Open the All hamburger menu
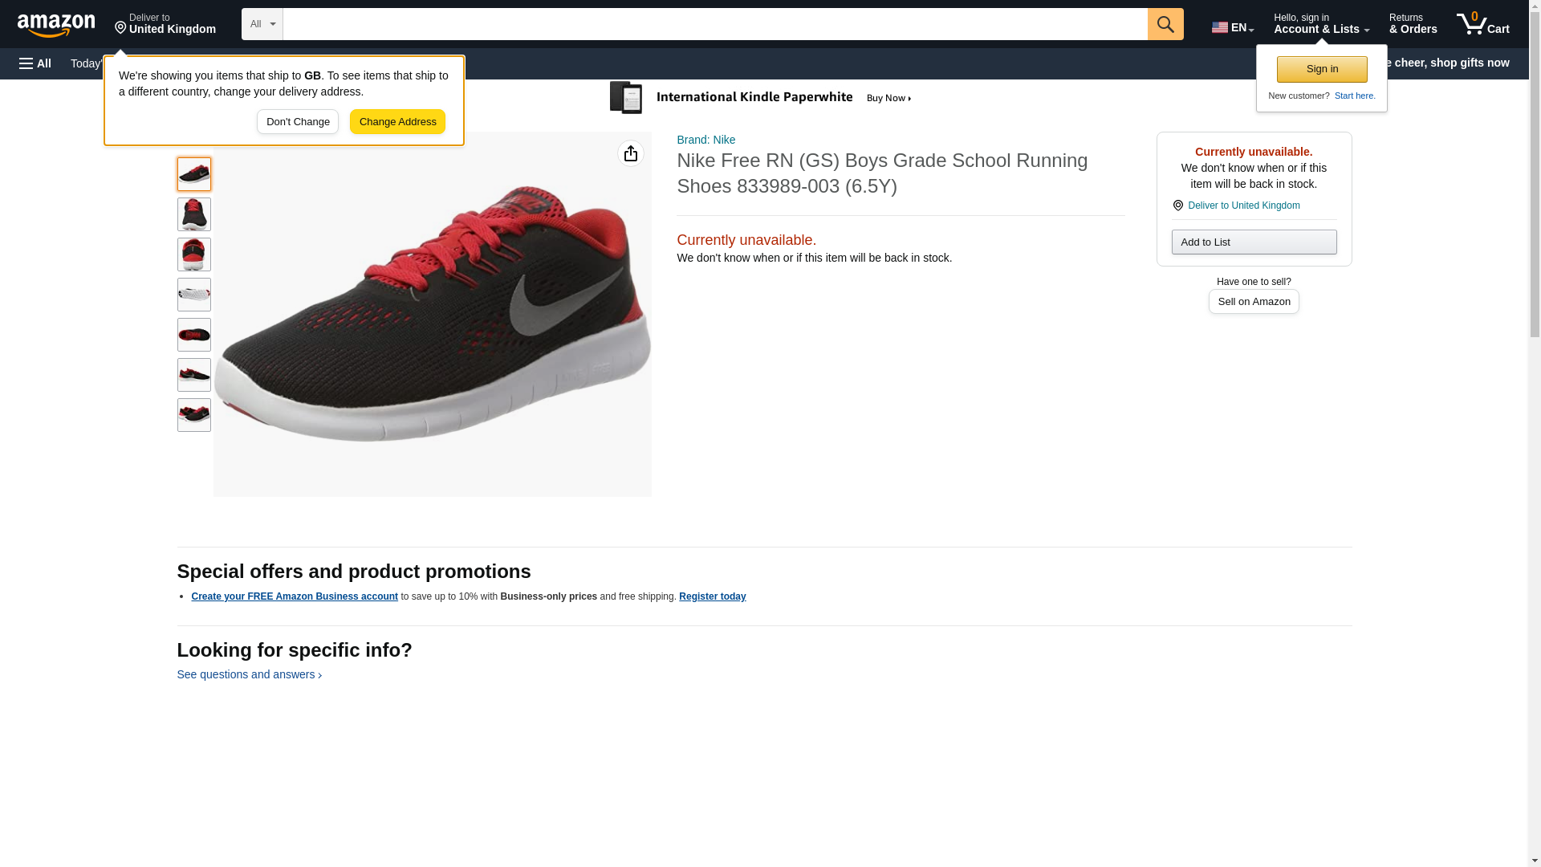 pyautogui.click(x=35, y=63)
